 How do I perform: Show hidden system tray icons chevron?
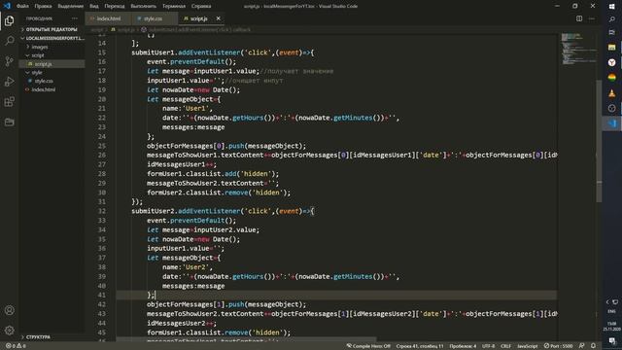pyautogui.click(x=607, y=302)
